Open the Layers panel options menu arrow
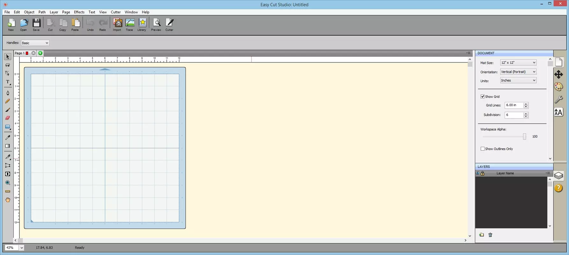This screenshot has width=569, height=255. 548,173
